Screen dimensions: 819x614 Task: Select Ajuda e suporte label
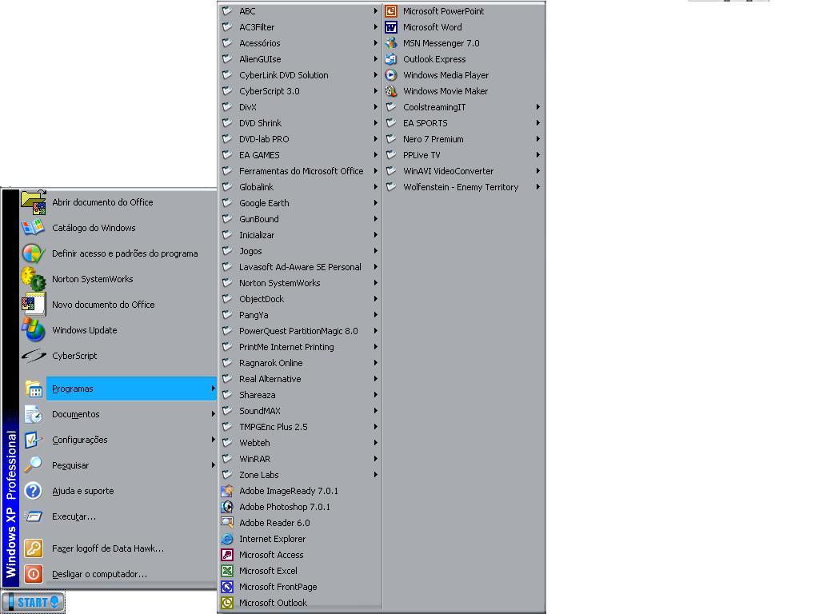(82, 491)
